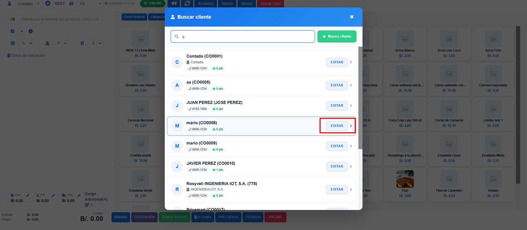
Task: Open the Mesas tab
Action: (247, 4)
